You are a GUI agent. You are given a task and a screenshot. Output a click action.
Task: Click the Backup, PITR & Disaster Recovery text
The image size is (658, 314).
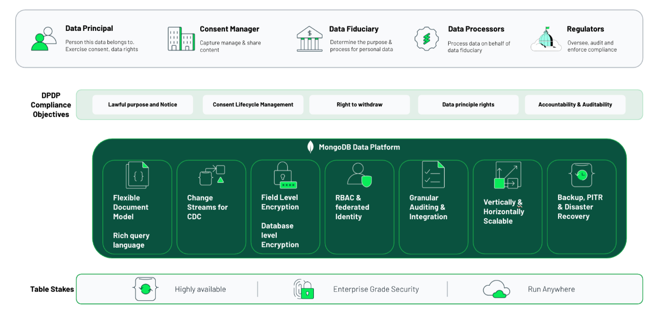click(x=580, y=207)
